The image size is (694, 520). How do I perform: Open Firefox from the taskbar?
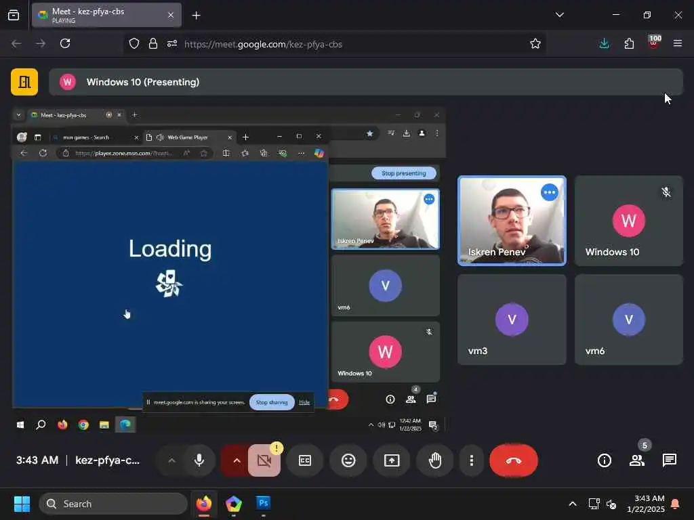click(204, 504)
